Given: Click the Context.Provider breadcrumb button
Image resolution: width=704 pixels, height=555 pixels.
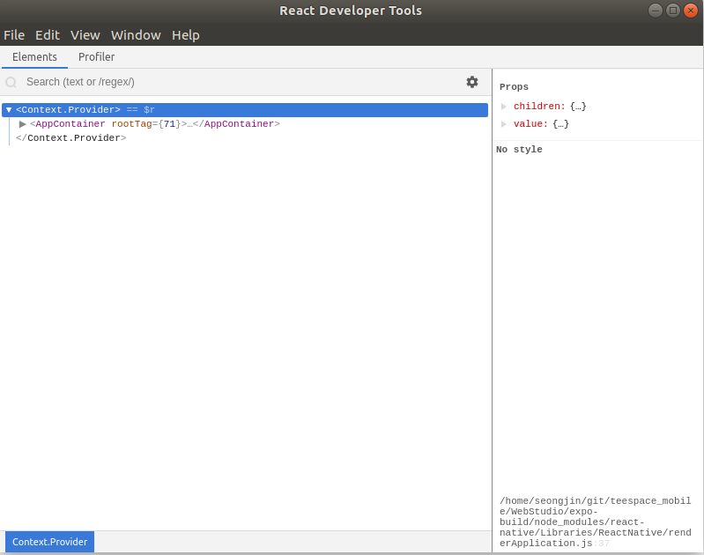Looking at the screenshot, I should coord(50,542).
